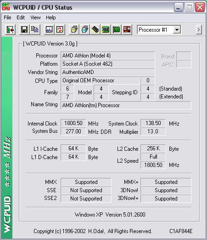Click the red refresh arrows icon

[x=60, y=29]
